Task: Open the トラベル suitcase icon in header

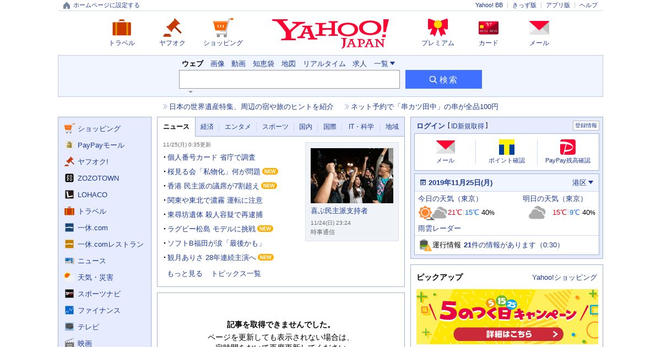Action: pos(122,28)
